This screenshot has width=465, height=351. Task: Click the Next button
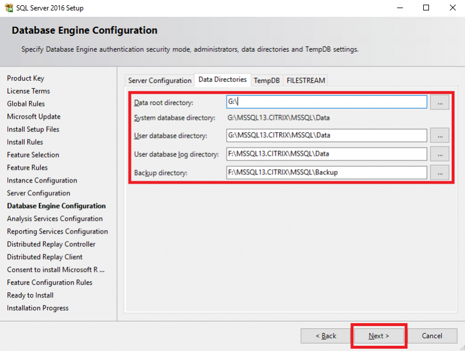click(x=378, y=335)
